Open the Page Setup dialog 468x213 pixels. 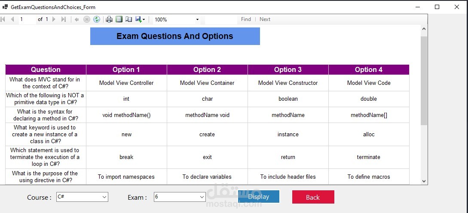tap(128, 19)
